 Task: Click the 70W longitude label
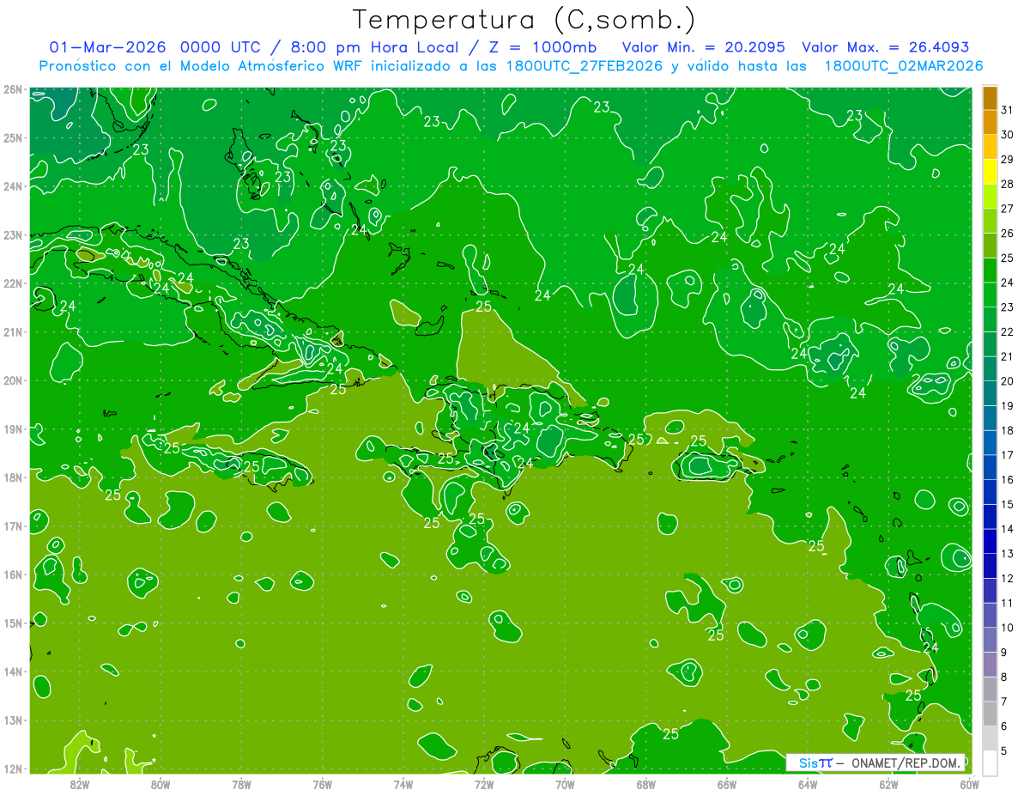click(565, 784)
